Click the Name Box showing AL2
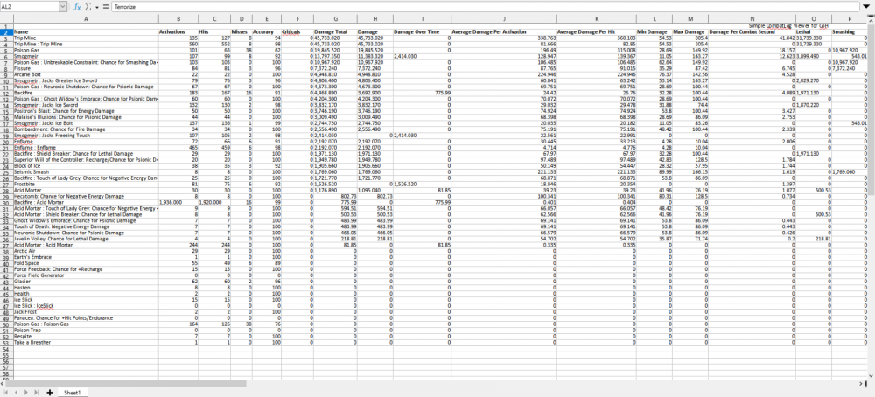Image resolution: width=875 pixels, height=397 pixels. tap(28, 6)
